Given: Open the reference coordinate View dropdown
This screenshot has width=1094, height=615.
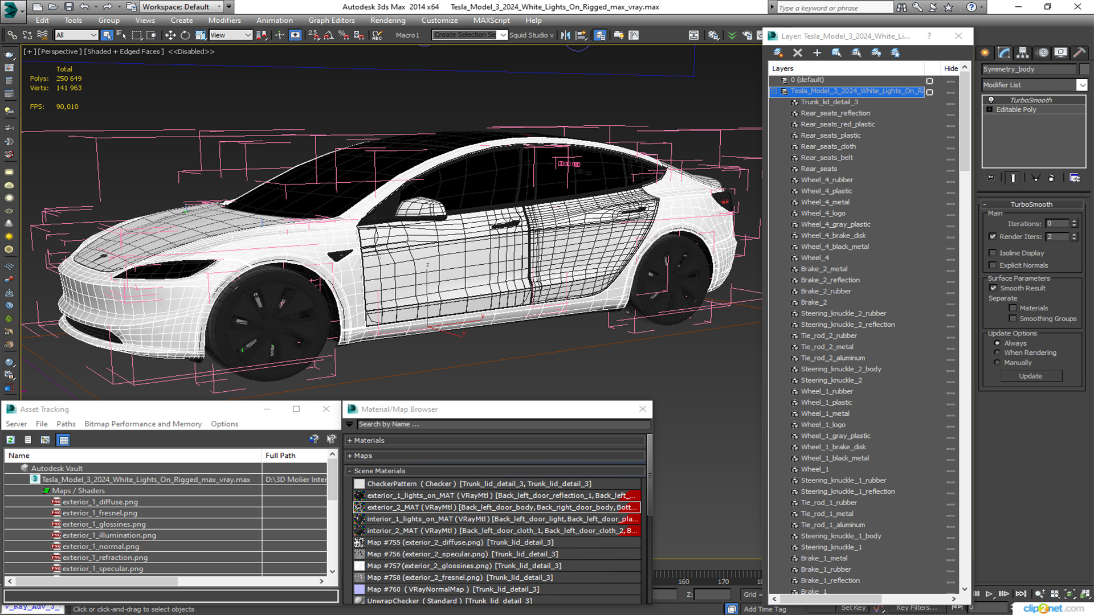Looking at the screenshot, I should click(231, 35).
